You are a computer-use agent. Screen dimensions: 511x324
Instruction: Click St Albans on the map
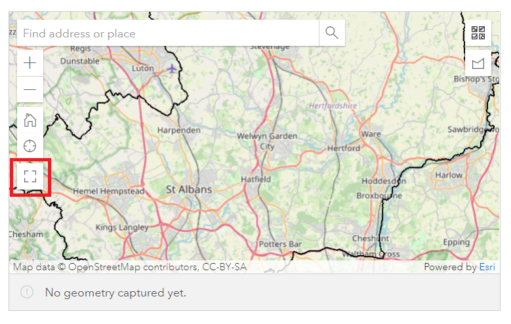click(x=188, y=190)
